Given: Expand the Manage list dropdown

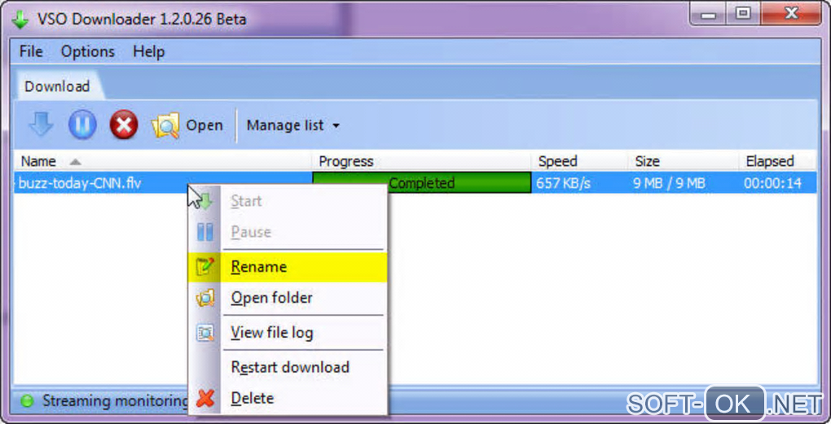Looking at the screenshot, I should point(292,125).
